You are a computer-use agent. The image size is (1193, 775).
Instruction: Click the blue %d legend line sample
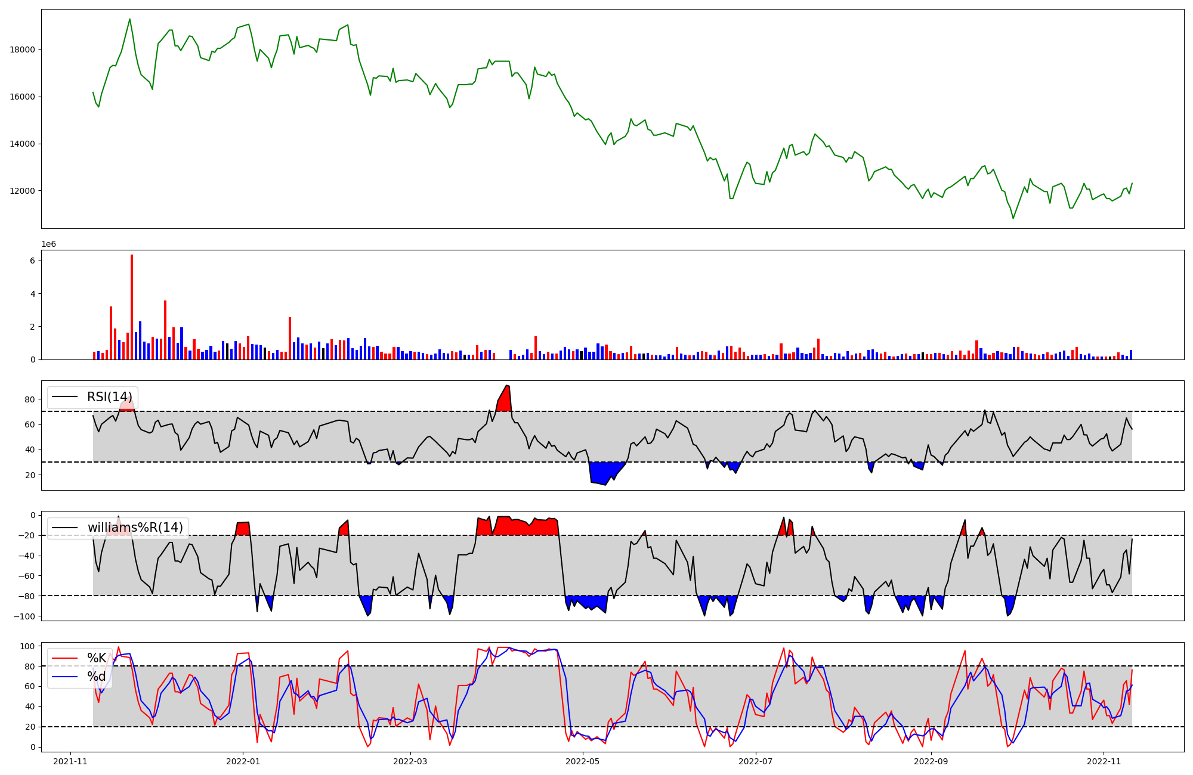click(x=65, y=677)
